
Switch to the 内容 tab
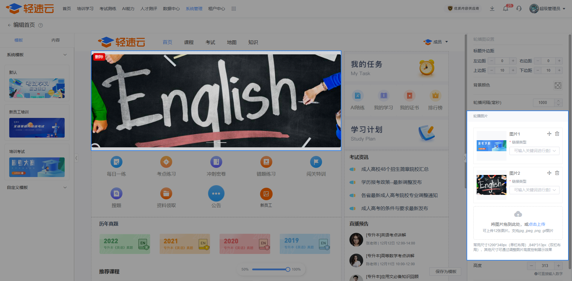pos(56,40)
